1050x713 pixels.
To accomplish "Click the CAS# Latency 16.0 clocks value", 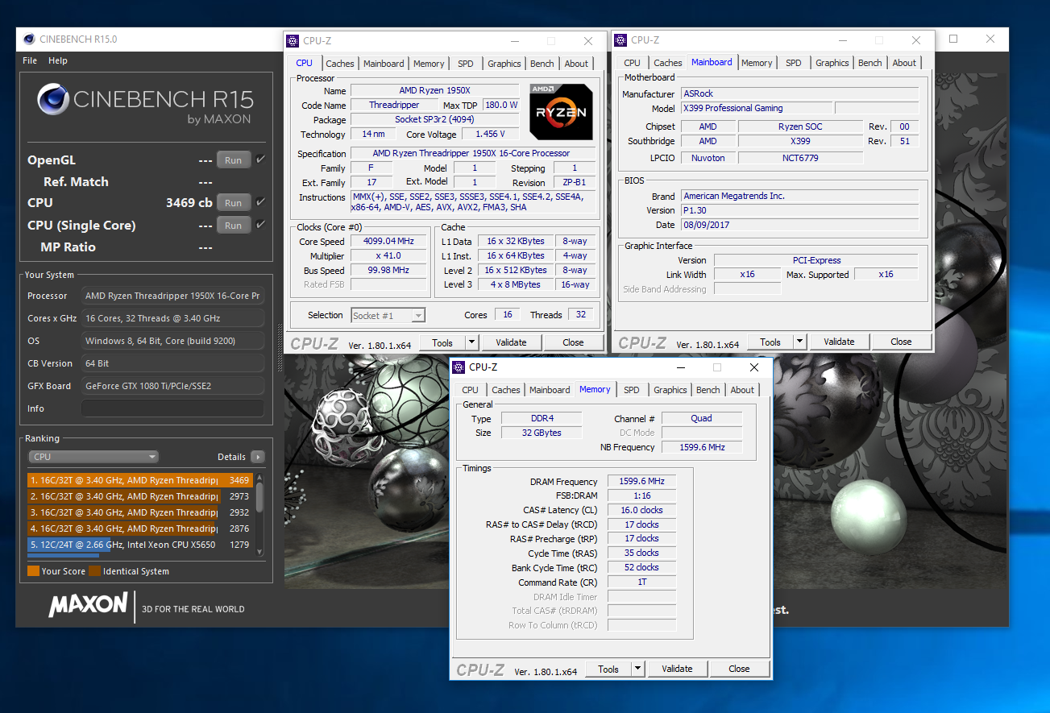I will (641, 510).
